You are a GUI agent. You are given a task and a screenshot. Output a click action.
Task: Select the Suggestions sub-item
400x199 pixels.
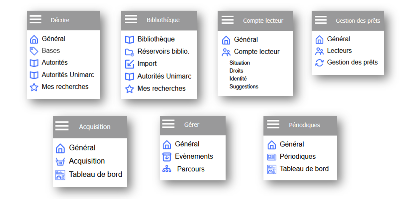[244, 87]
